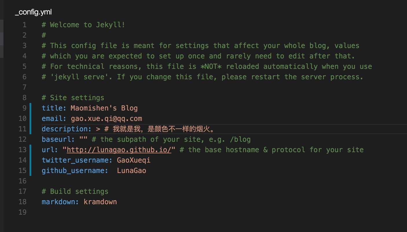Click the empty line 19
Image resolution: width=407 pixels, height=232 pixels.
(x=224, y=212)
